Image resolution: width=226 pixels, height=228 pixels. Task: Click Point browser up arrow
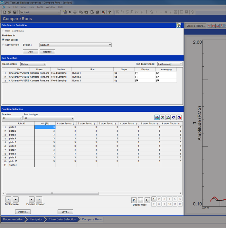click(x=8, y=200)
